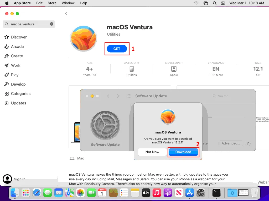Open the Window menu
The image size is (269, 201).
68,3
